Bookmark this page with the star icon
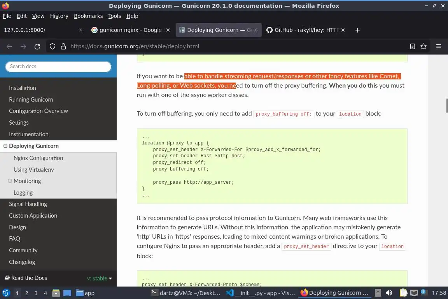This screenshot has width=448, height=299. pos(423,46)
